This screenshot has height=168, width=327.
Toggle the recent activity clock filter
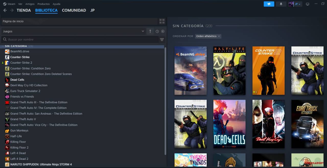tap(157, 31)
